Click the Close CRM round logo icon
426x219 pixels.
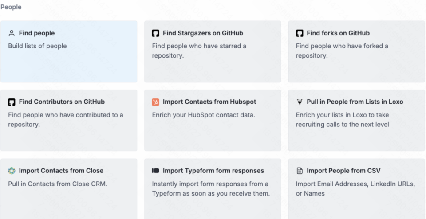(12, 171)
